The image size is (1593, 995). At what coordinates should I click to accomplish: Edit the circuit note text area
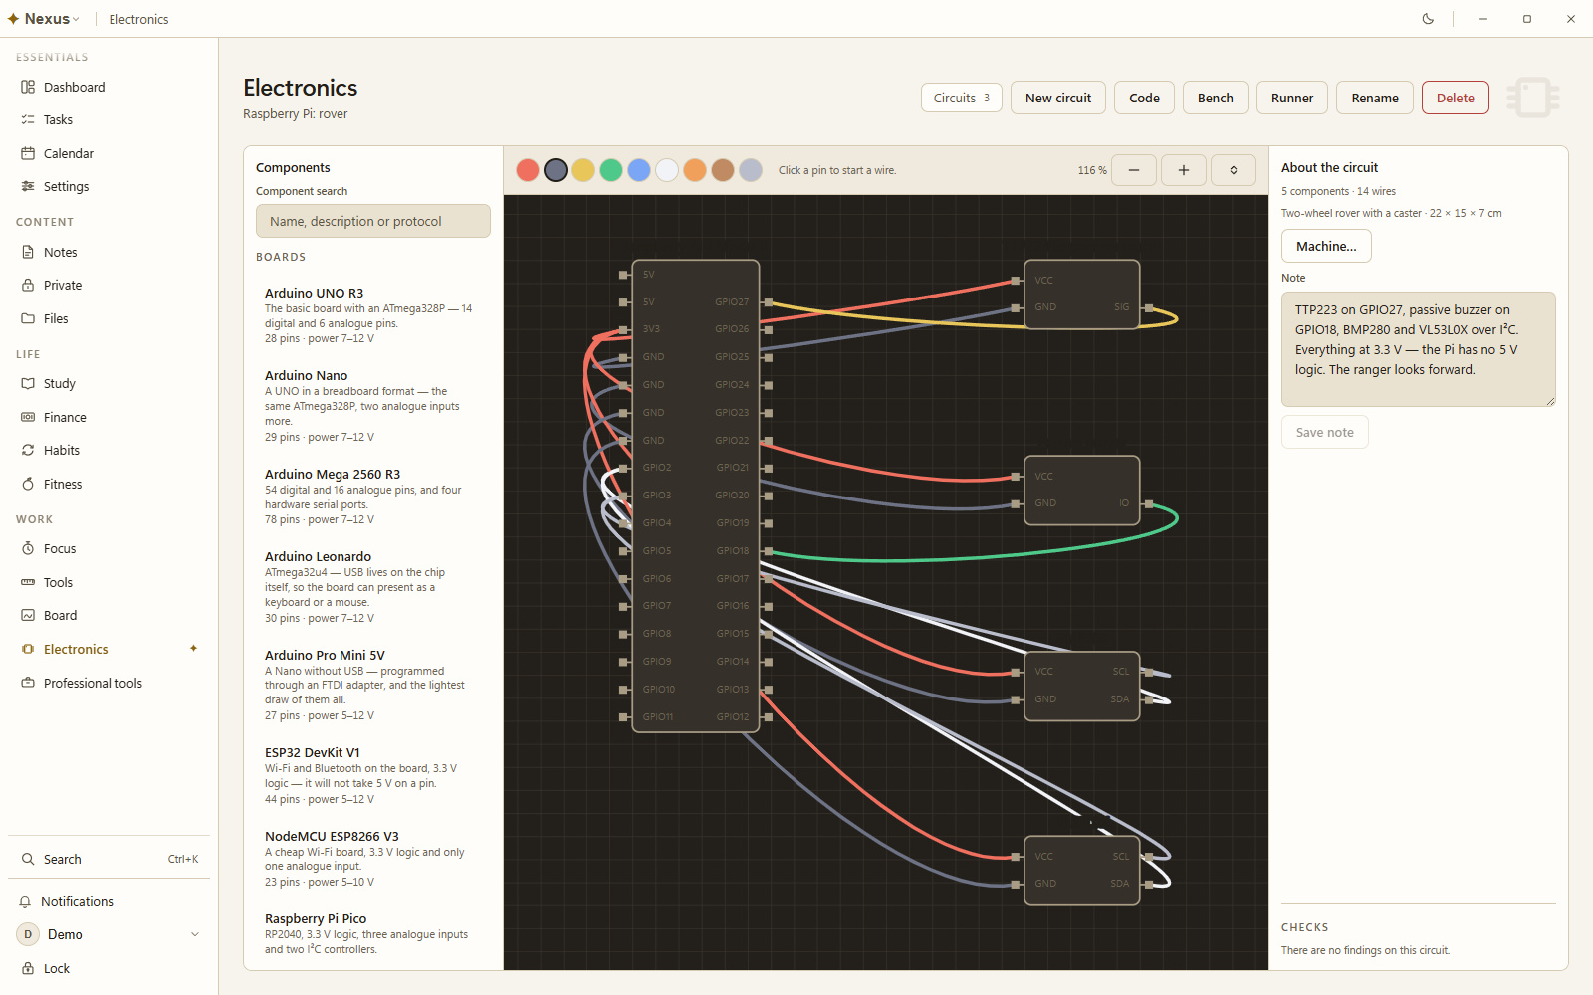pos(1419,349)
